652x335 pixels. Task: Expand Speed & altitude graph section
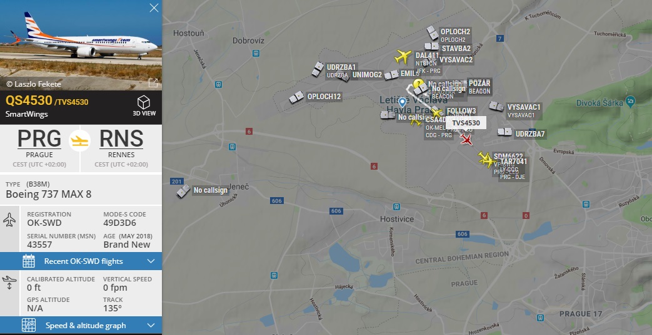[x=81, y=326]
